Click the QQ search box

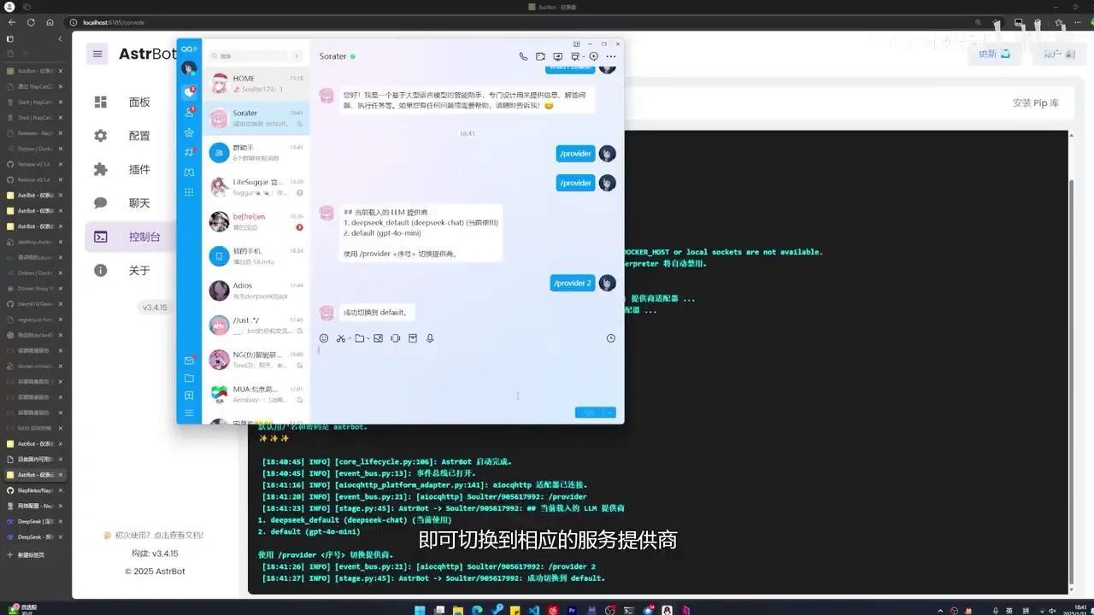tap(248, 56)
